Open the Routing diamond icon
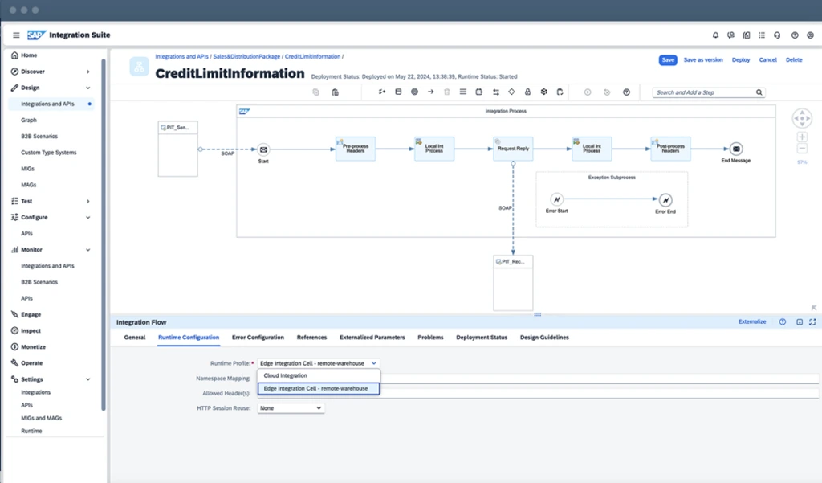 click(x=511, y=92)
